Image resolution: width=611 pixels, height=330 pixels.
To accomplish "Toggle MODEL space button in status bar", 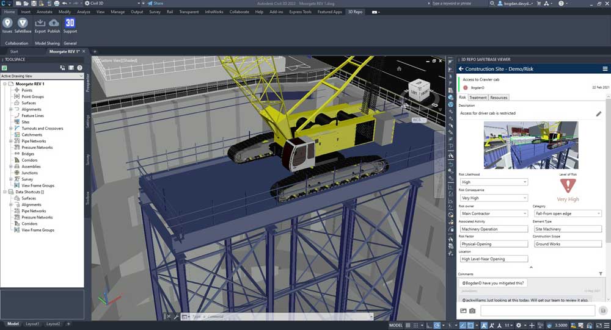I will (395, 325).
